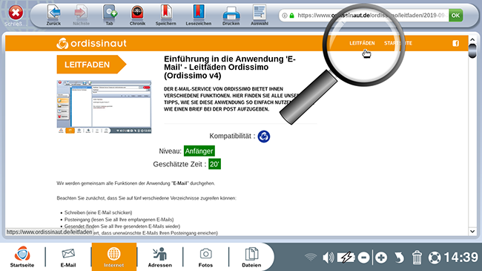482x271 pixels.
Task: Open the trash bin icon
Action: (417, 258)
